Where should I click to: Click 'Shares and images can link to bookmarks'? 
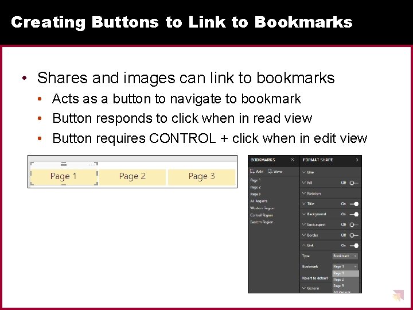click(186, 77)
